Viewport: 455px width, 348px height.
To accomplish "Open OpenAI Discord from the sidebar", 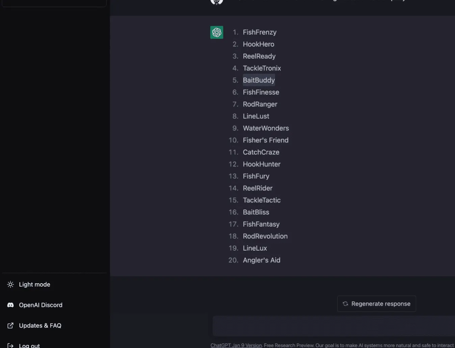I will 54,305.
